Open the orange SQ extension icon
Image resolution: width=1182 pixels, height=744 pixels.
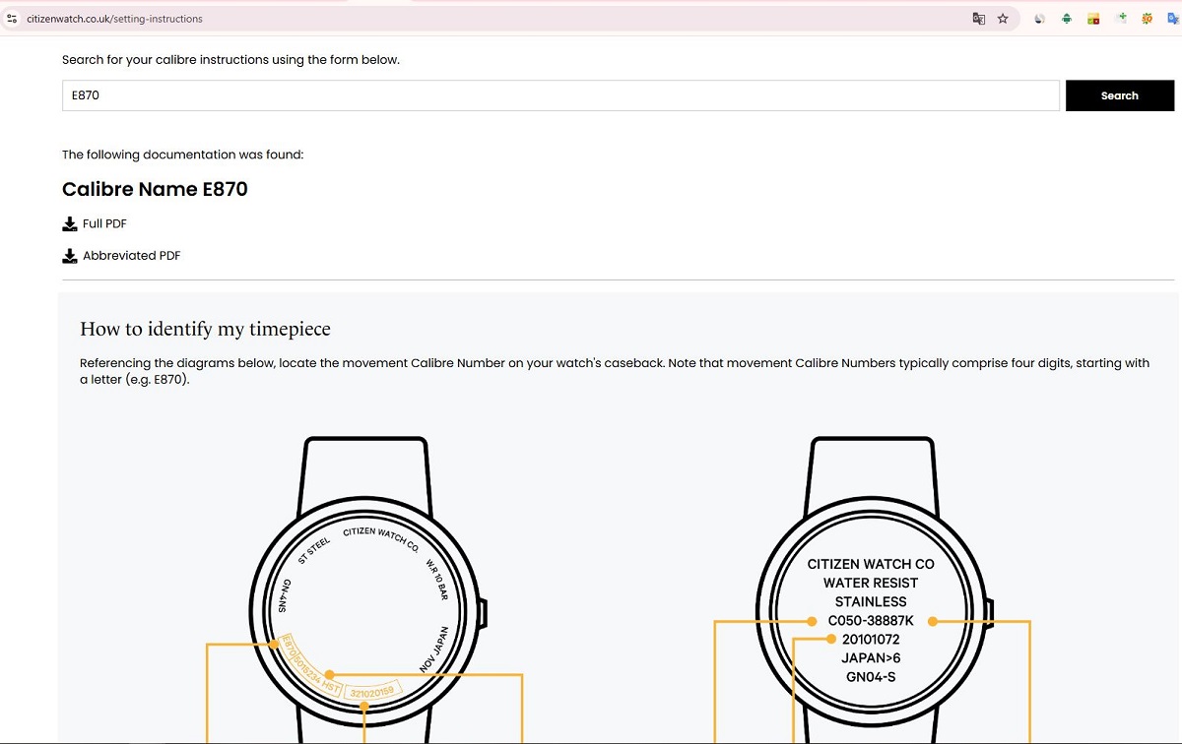[x=1147, y=19]
